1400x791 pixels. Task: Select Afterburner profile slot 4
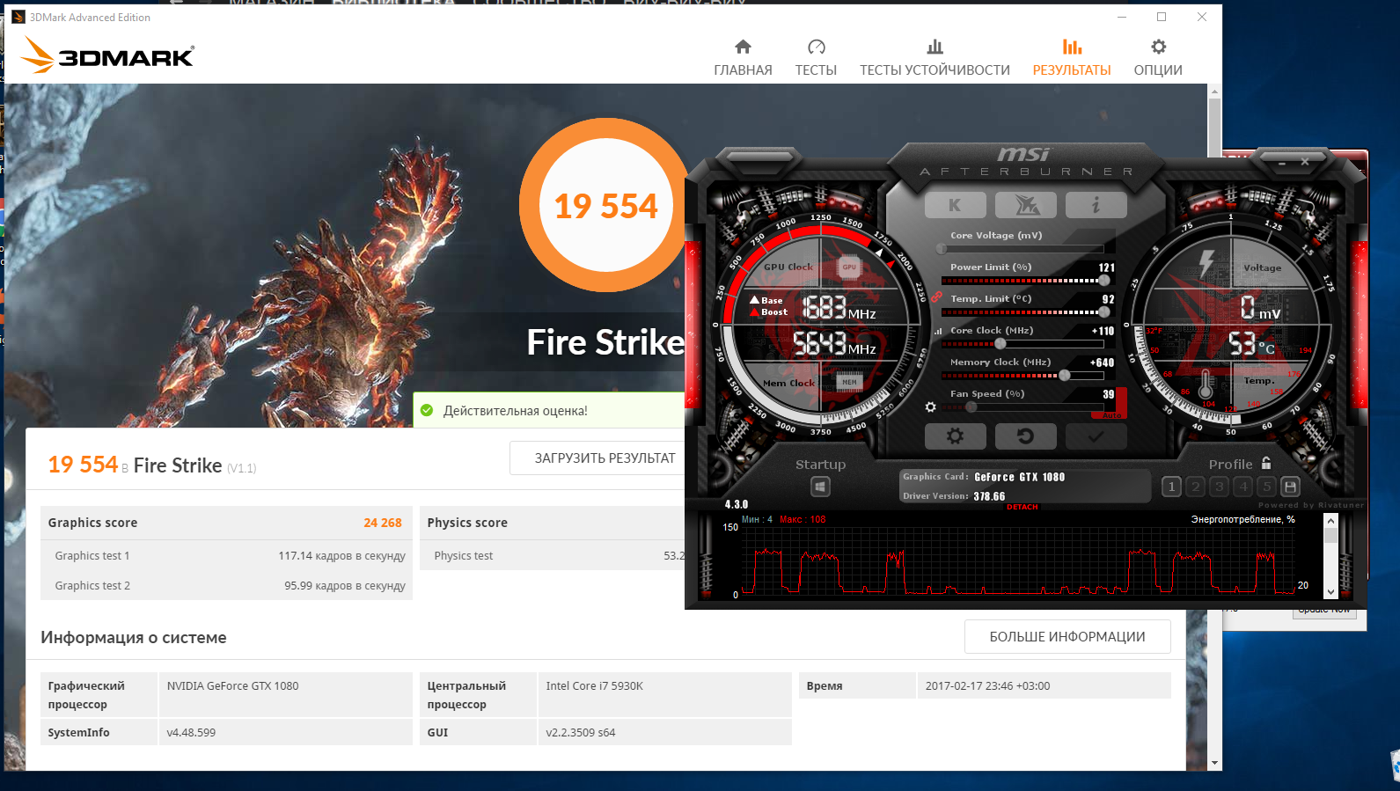point(1242,487)
